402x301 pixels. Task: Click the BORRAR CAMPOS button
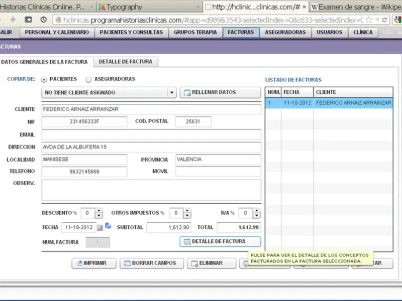(152, 263)
